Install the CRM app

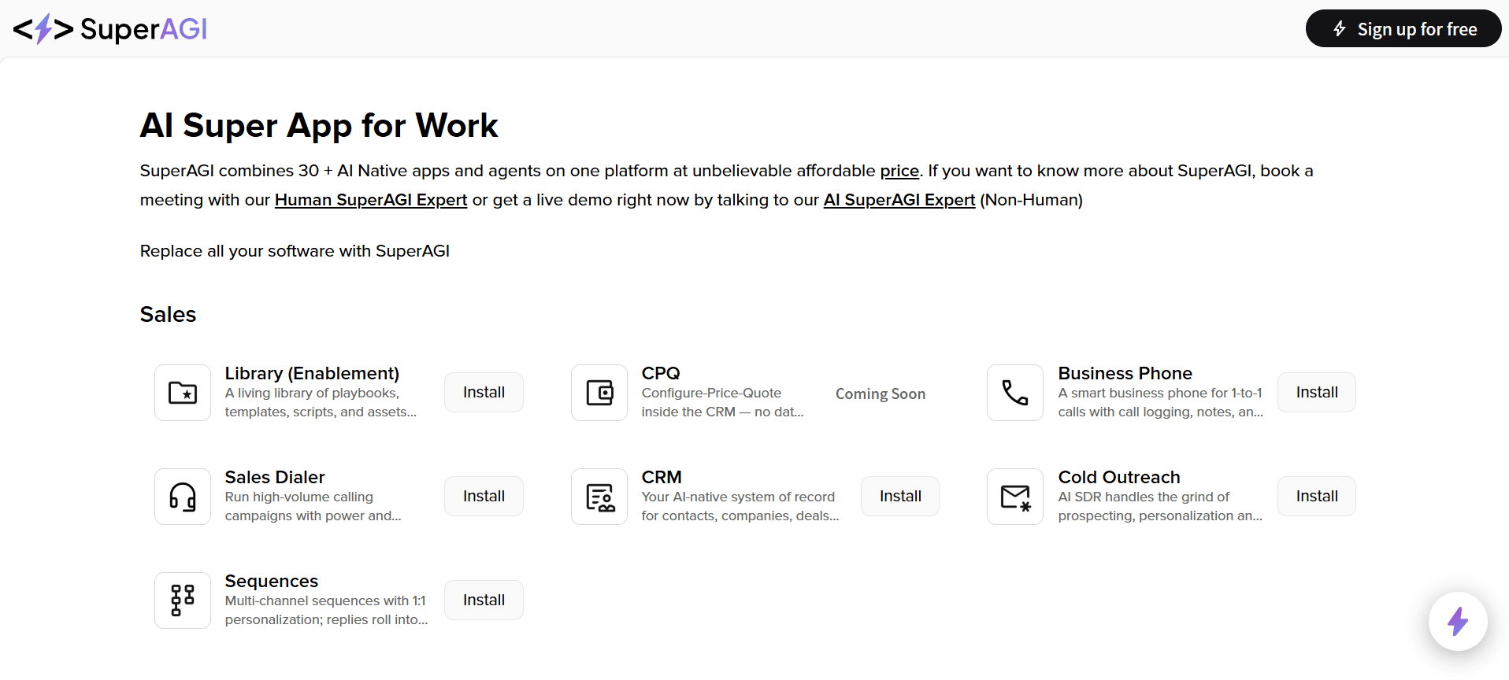click(899, 496)
